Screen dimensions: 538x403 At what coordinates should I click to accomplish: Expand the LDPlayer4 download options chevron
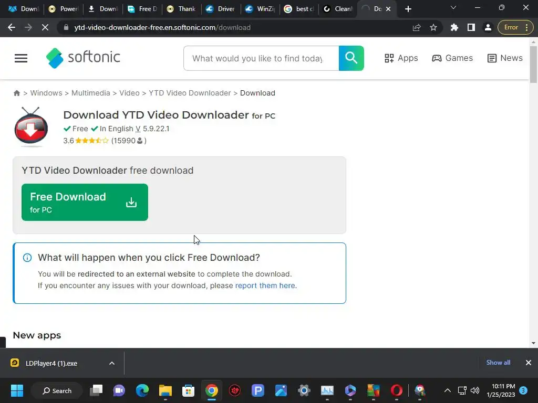click(112, 363)
